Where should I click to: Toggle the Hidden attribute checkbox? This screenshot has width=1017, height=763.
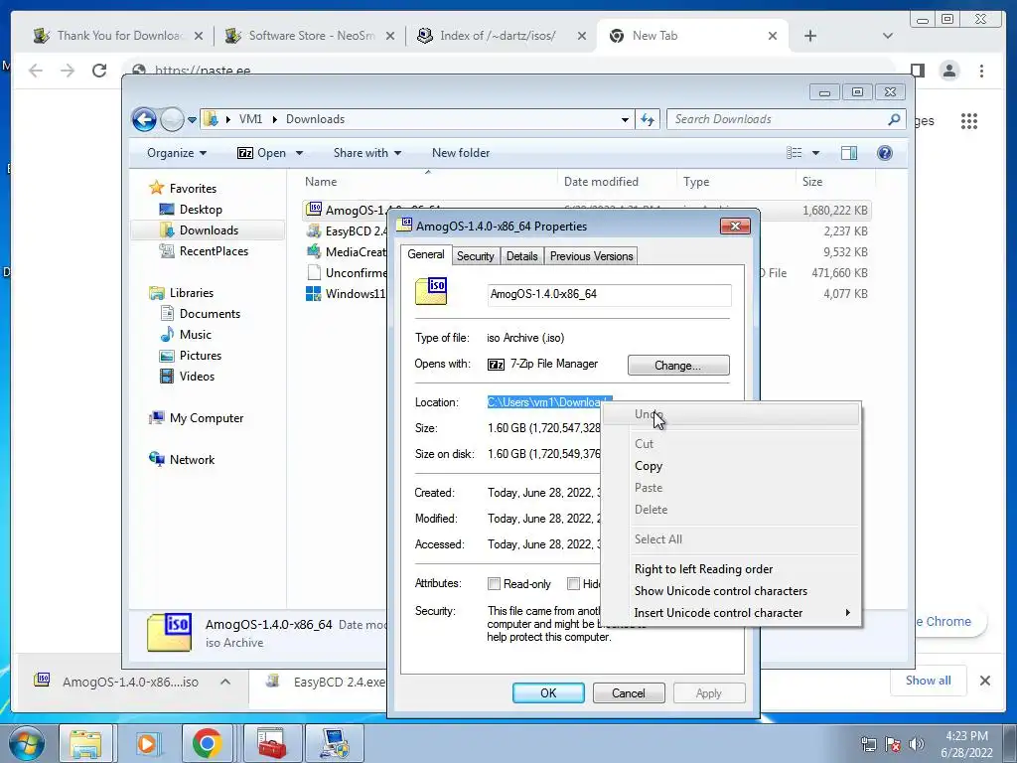pos(573,584)
